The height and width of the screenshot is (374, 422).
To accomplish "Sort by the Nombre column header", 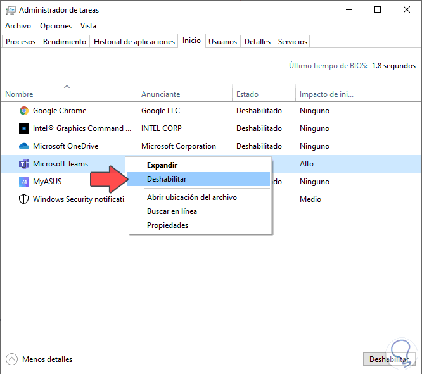I will tap(70, 94).
